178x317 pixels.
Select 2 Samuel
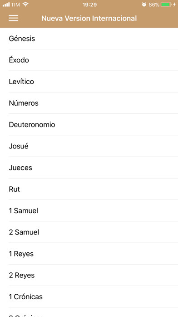pyautogui.click(x=89, y=232)
